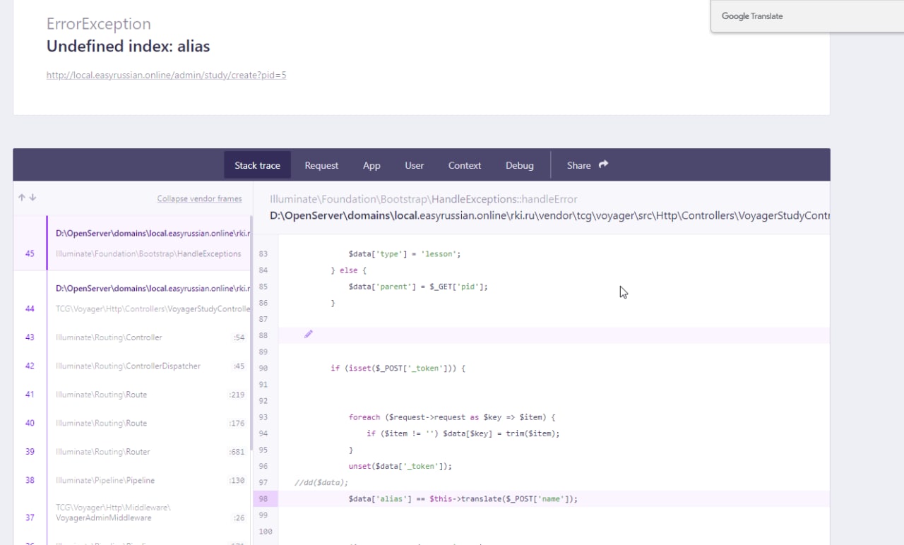Select stack frame 45 HandleExceptions
This screenshot has width=904, height=545.
point(132,243)
